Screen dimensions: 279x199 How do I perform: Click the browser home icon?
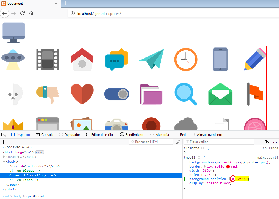pyautogui.click(x=31, y=13)
